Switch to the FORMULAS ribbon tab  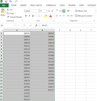[51, 5]
